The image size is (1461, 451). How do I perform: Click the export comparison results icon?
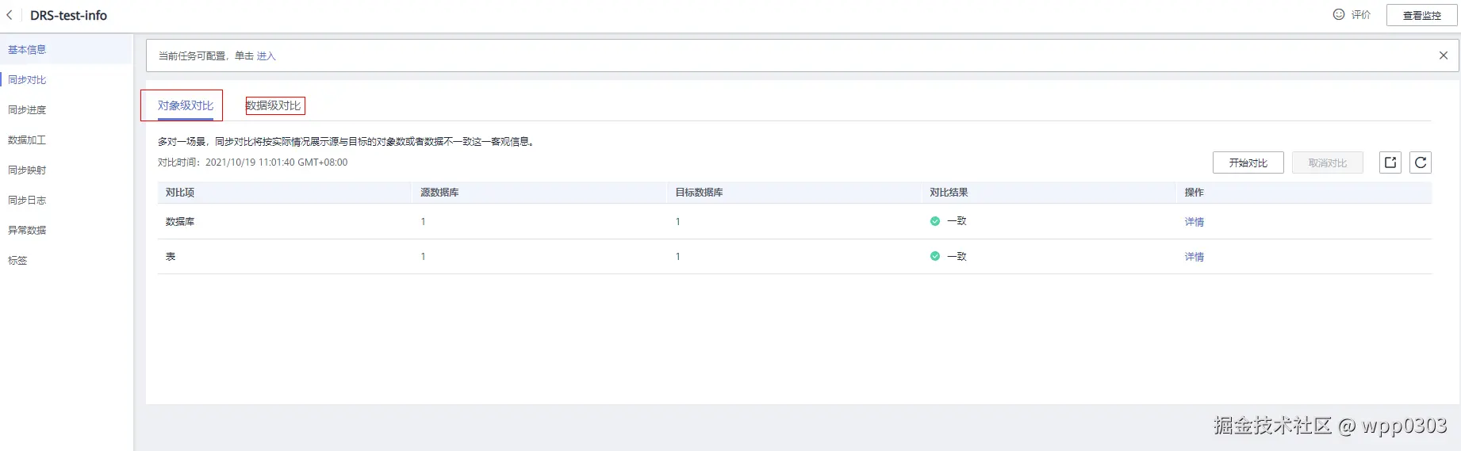(1390, 162)
